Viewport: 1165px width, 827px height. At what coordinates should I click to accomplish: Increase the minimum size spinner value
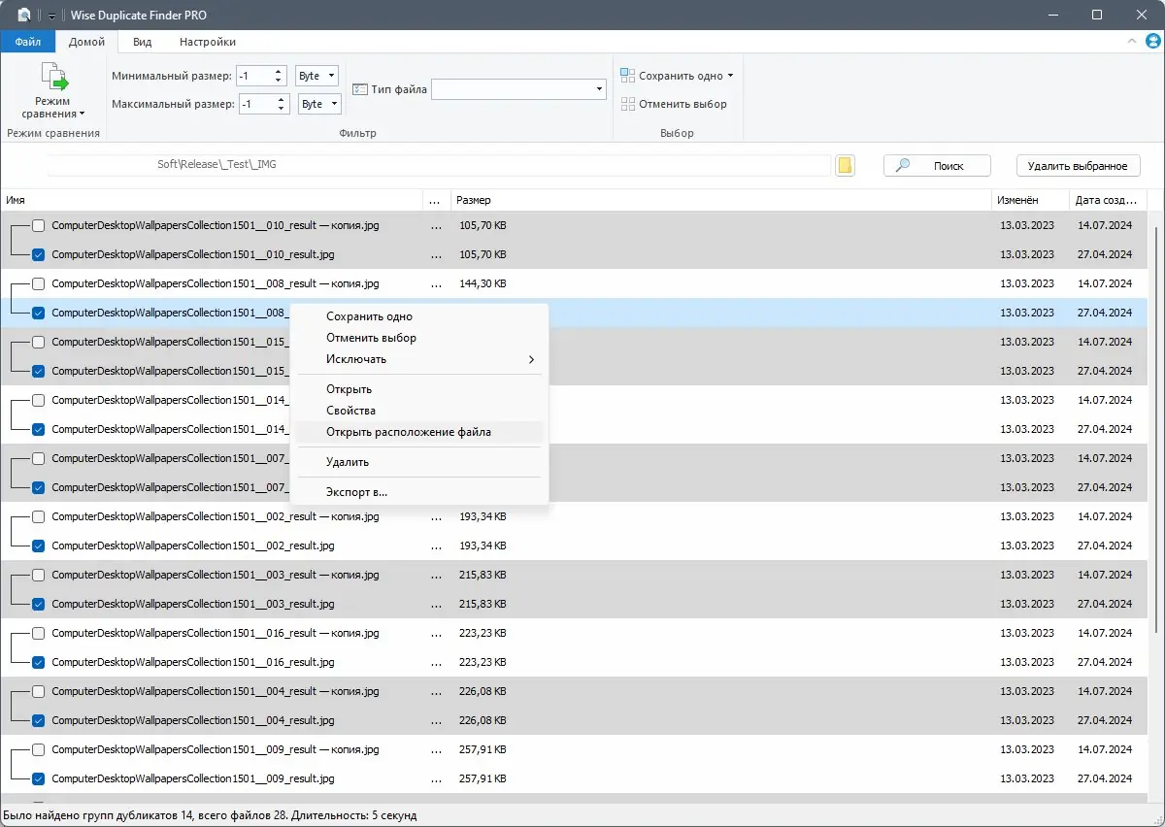280,71
